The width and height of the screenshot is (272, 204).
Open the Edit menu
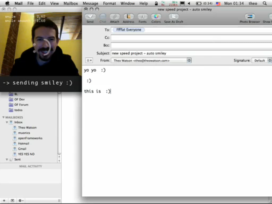[x=42, y=3]
